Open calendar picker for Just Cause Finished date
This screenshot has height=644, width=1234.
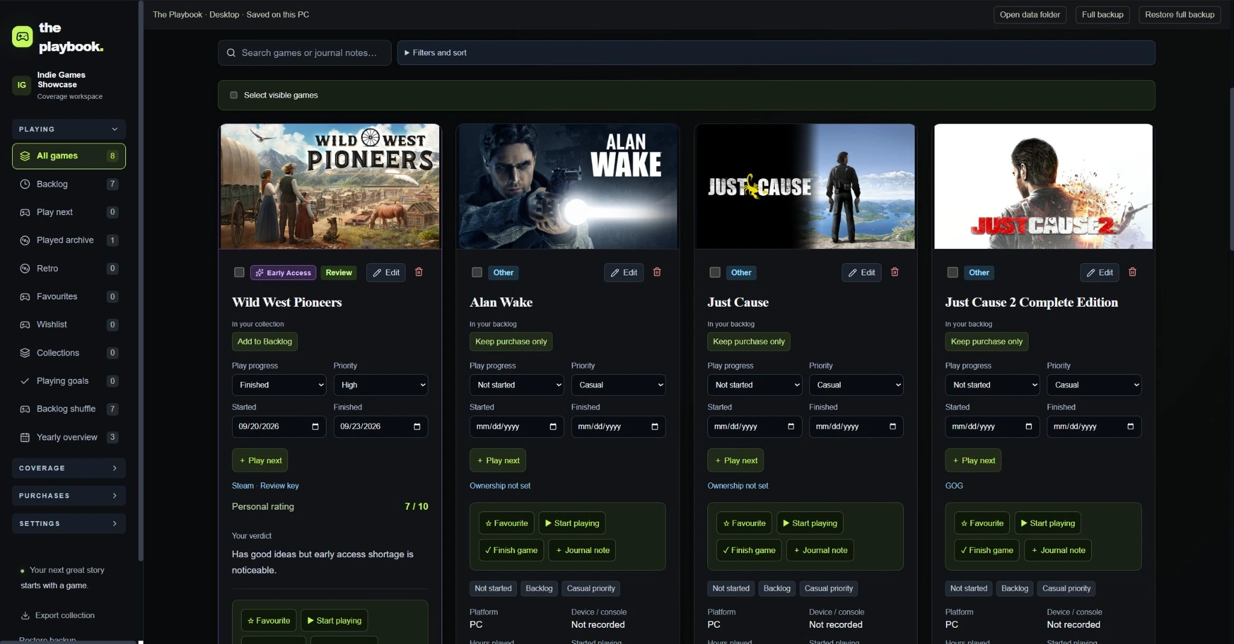(892, 427)
